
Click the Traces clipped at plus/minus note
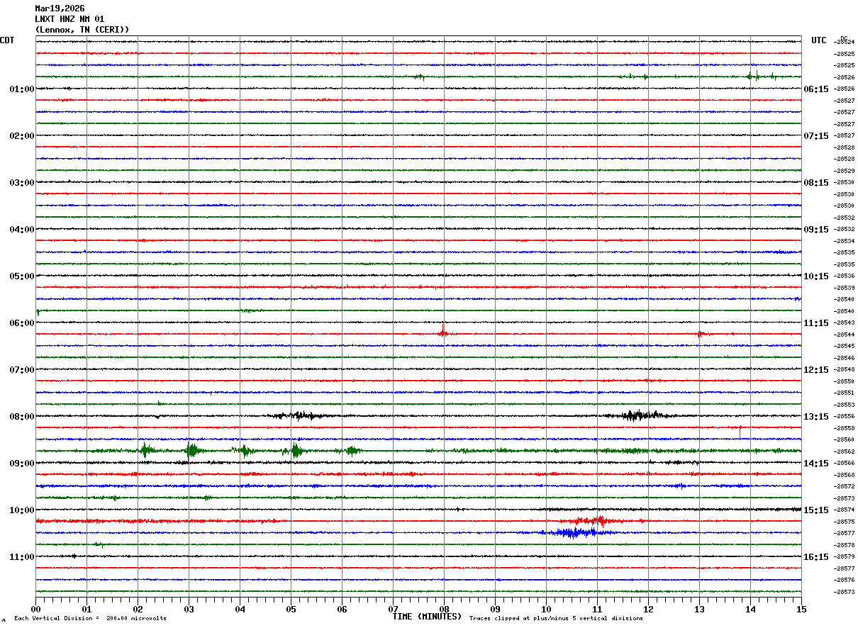pos(556,619)
